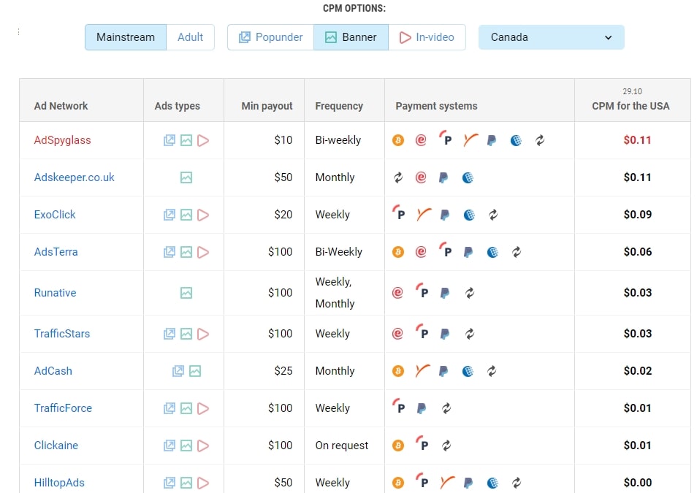
Task: Click the CPM for the USA header
Action: (x=631, y=106)
